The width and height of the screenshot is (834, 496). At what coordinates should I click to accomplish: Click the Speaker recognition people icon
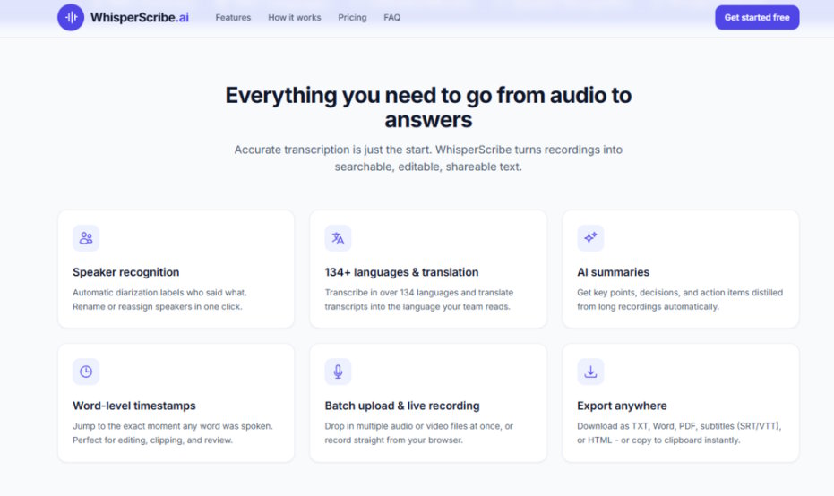86,238
